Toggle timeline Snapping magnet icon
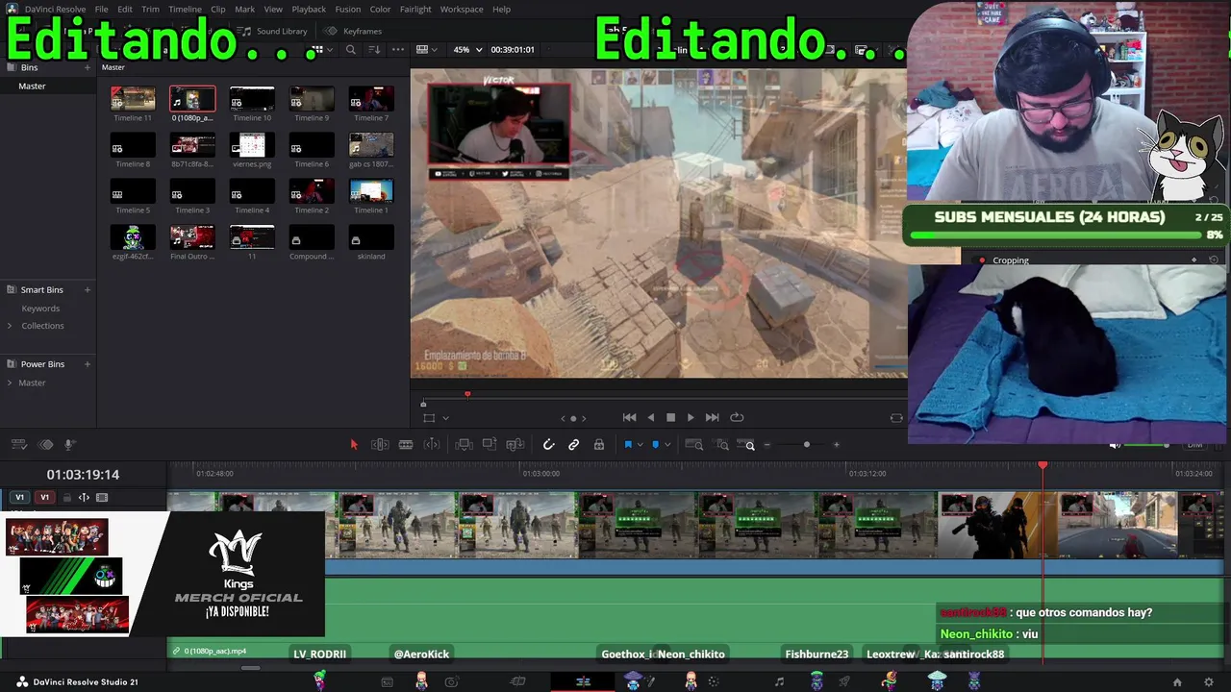Image resolution: width=1231 pixels, height=692 pixels. coord(548,444)
